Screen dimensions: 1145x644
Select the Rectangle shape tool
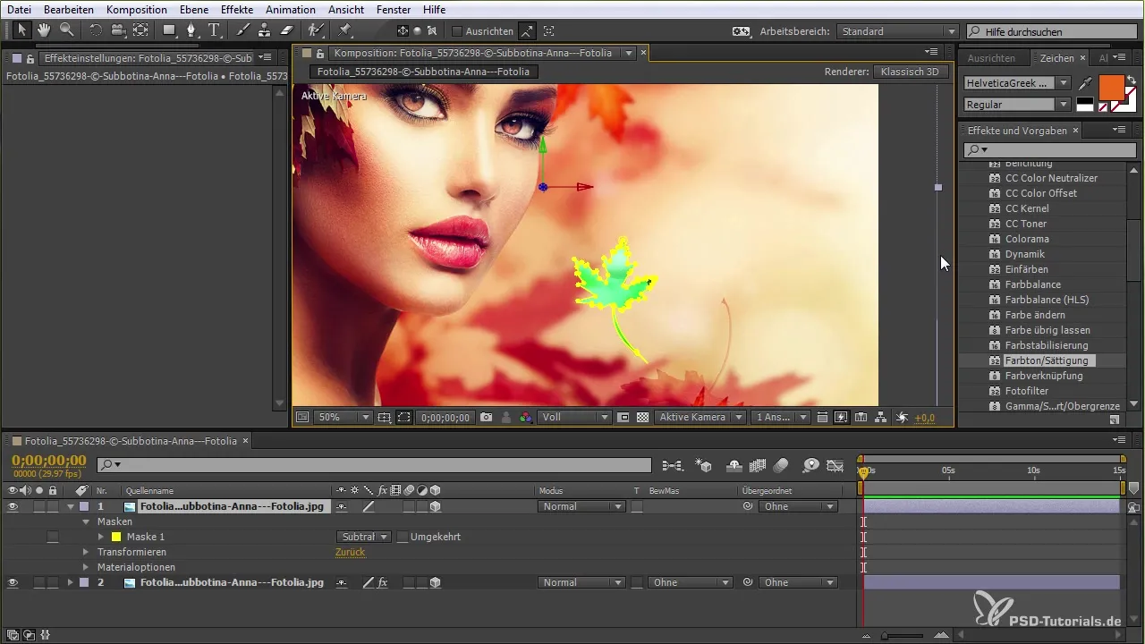click(169, 30)
